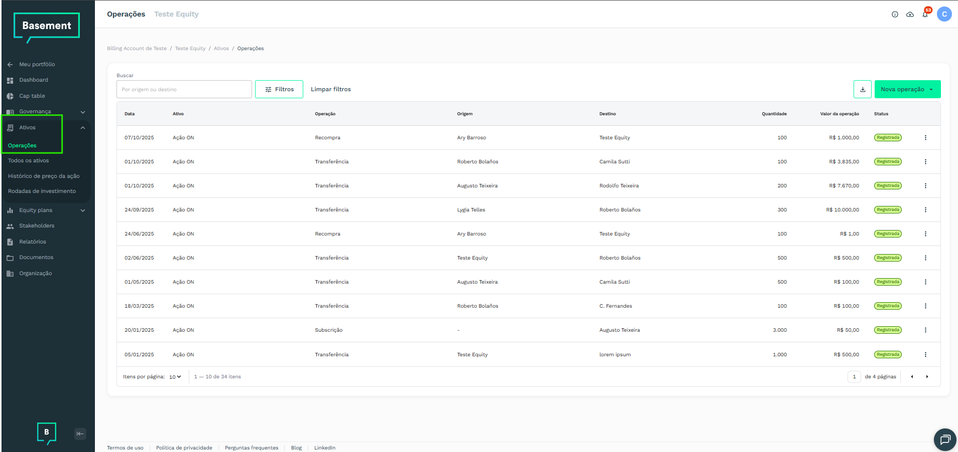The width and height of the screenshot is (958, 452).
Task: Click the info circle icon in header
Action: tap(895, 15)
